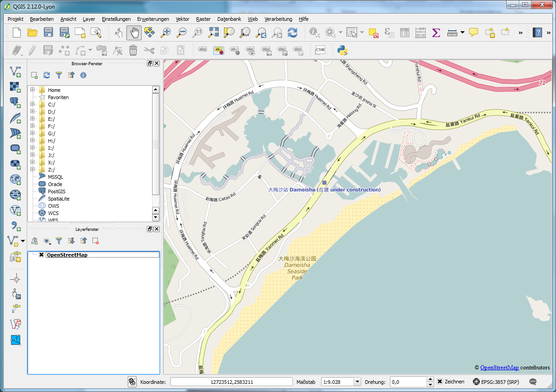Open the Vektor menu
The width and height of the screenshot is (556, 392).
point(182,19)
